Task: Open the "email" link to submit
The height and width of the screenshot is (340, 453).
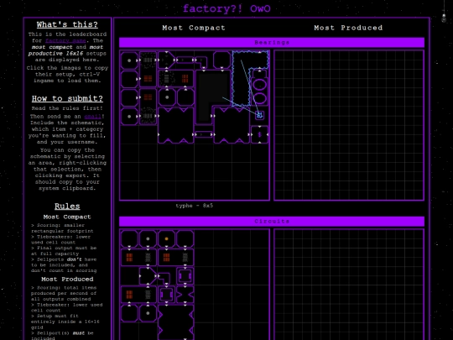Action: (93, 116)
